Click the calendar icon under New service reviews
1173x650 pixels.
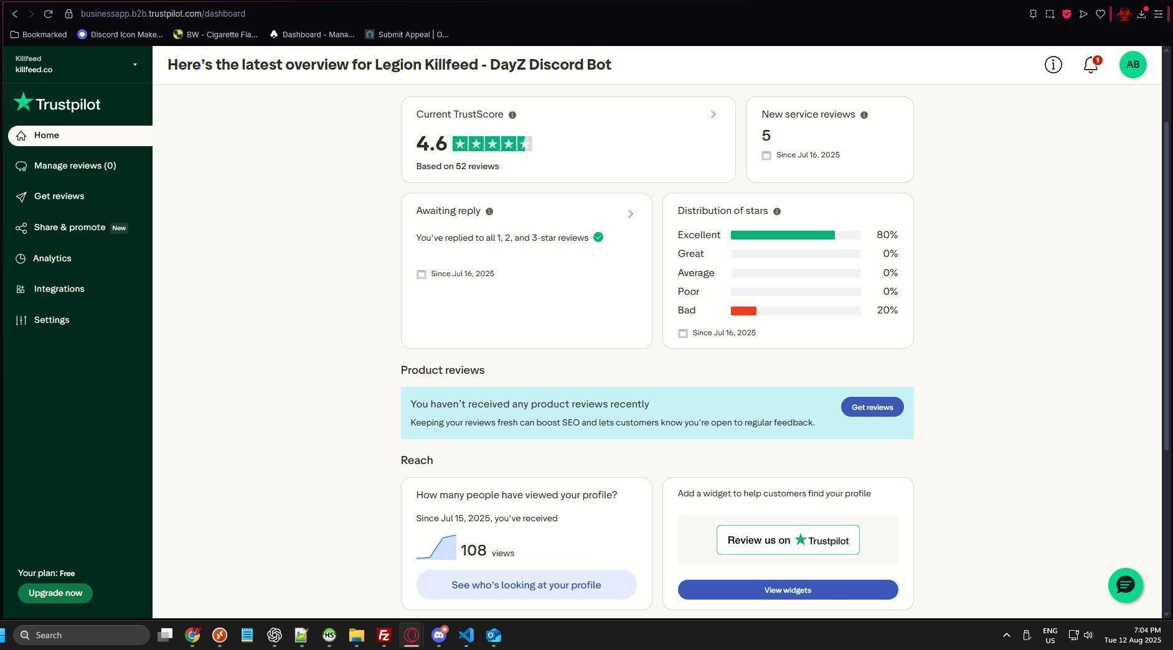(x=766, y=156)
